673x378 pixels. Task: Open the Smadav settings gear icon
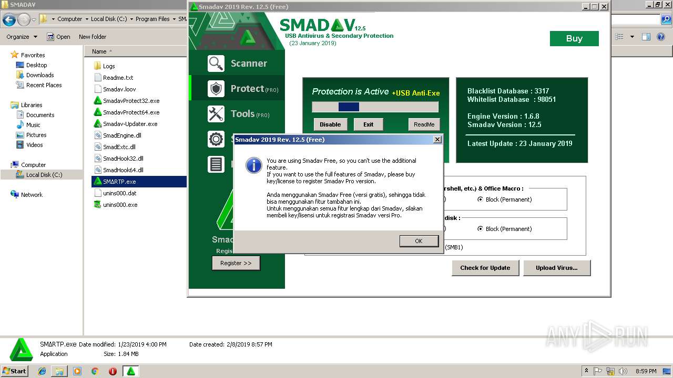tap(216, 139)
